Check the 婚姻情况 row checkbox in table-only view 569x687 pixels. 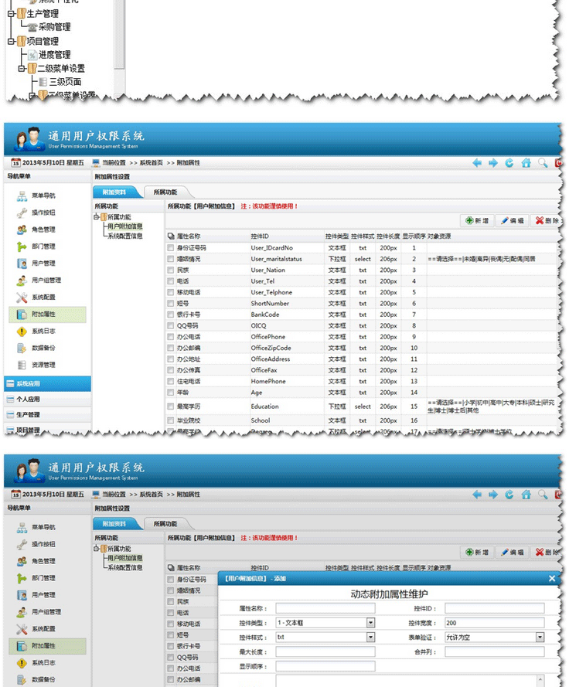171,259
